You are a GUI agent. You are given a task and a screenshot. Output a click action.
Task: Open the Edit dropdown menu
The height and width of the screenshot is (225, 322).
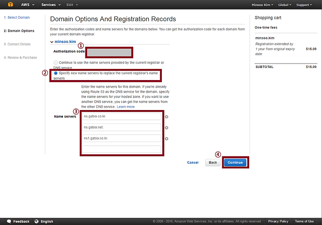[x=72, y=5]
